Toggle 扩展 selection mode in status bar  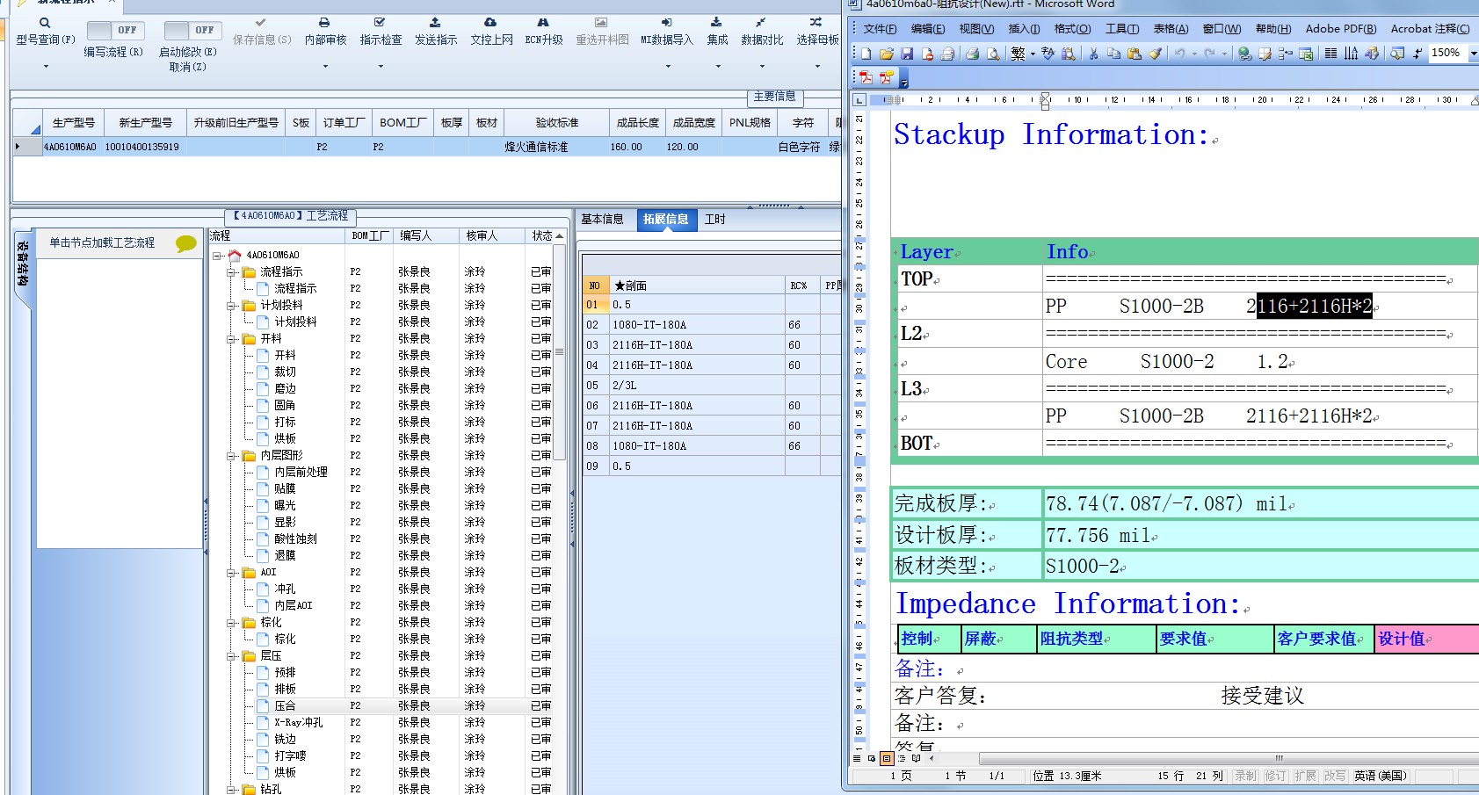(1305, 776)
